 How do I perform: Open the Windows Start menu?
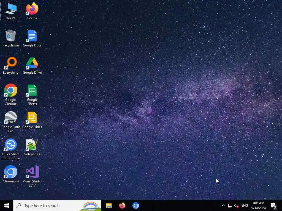(7, 206)
